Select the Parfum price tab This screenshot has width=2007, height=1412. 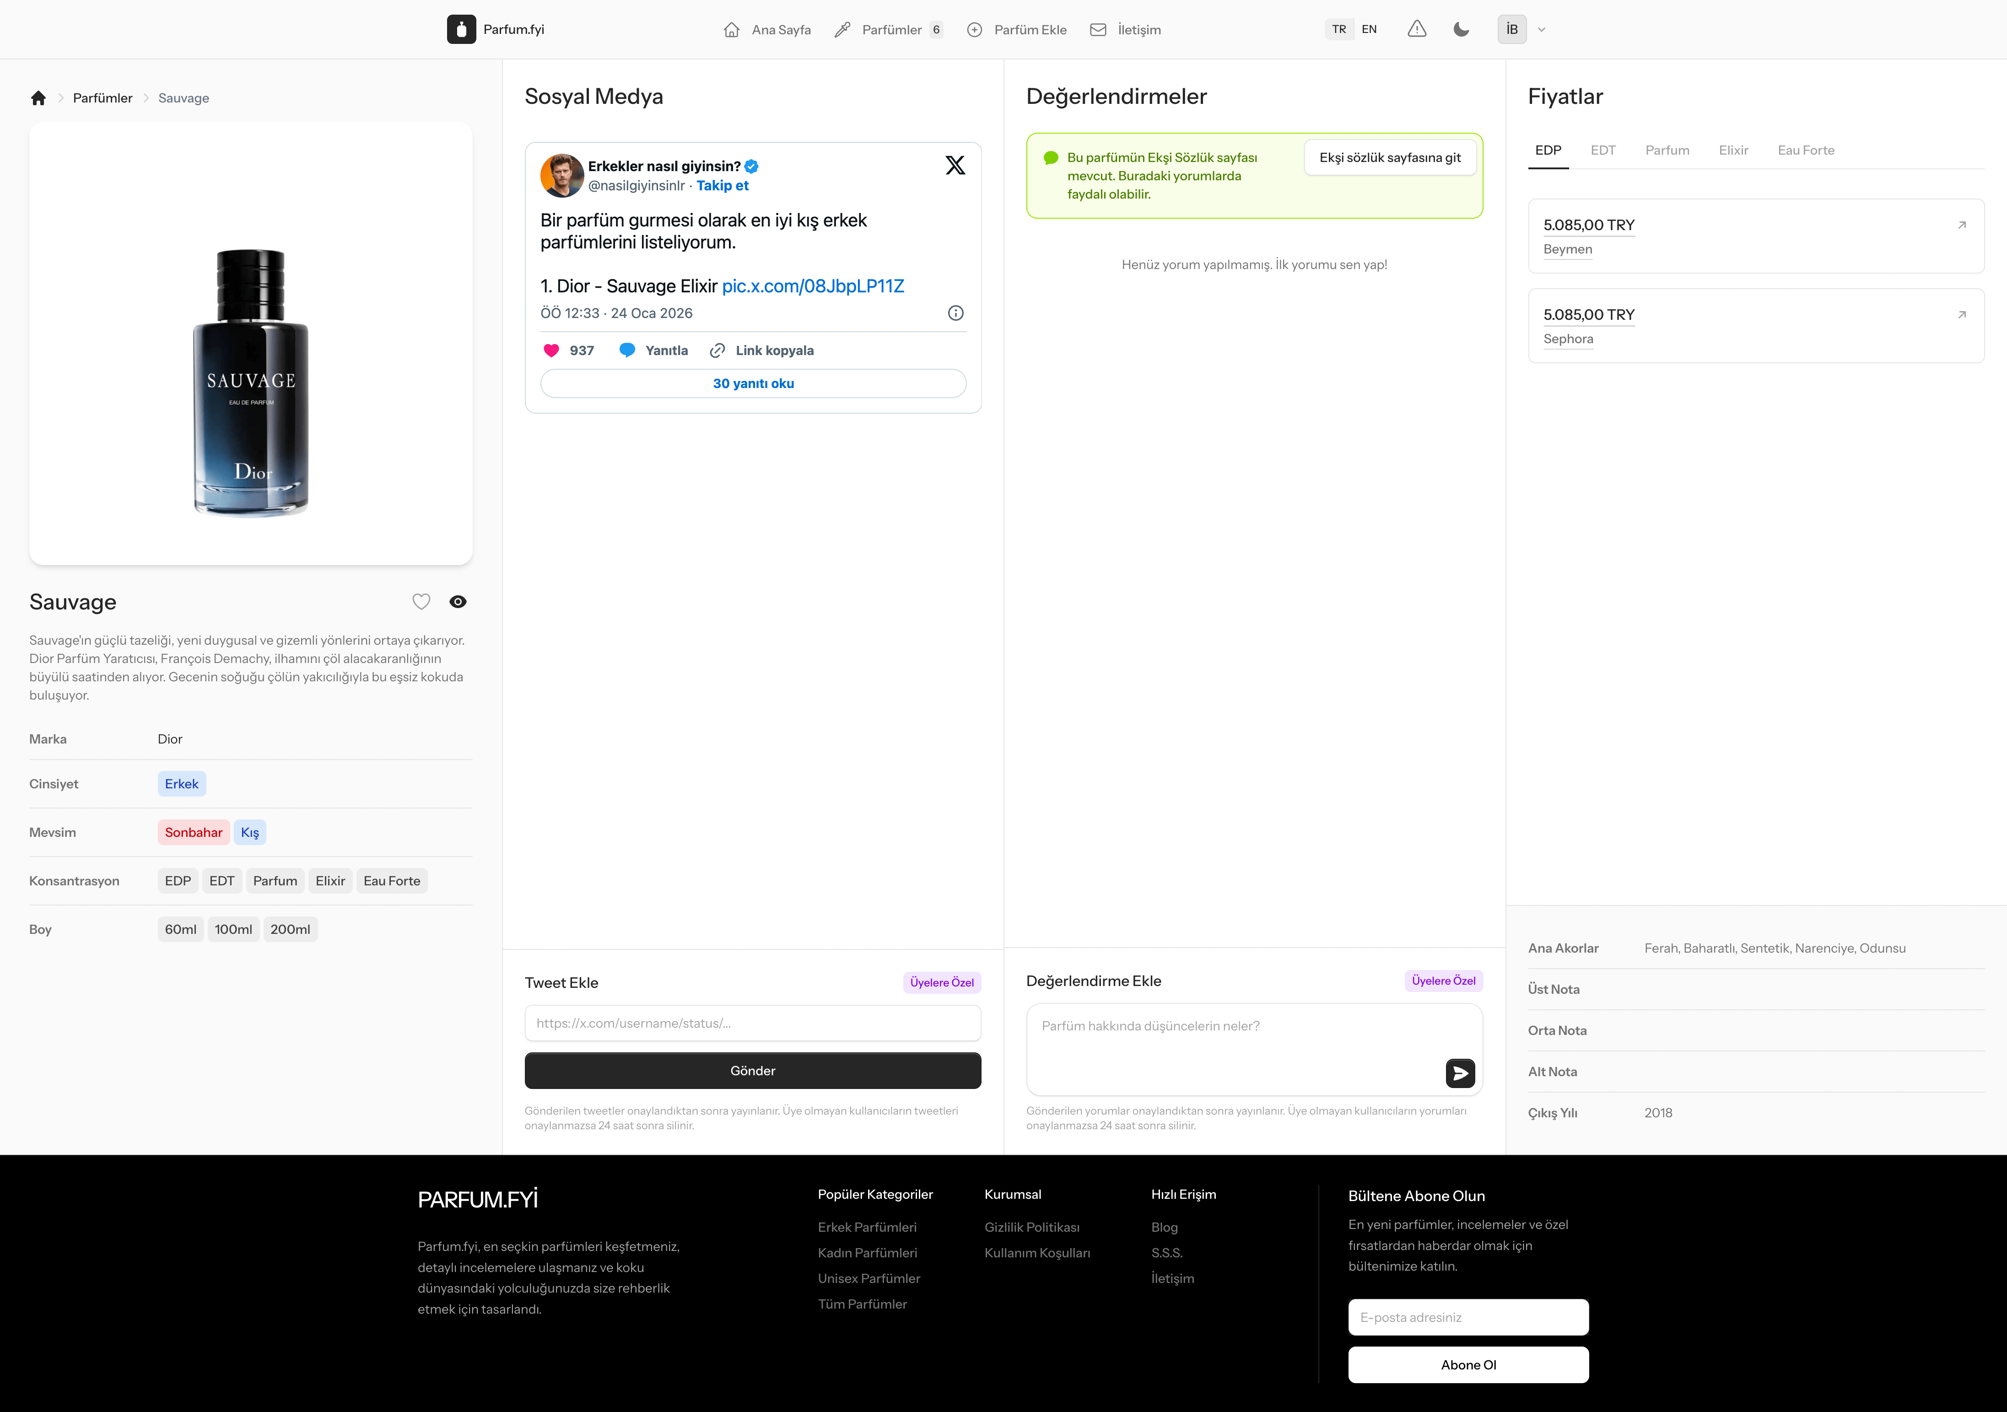pyautogui.click(x=1667, y=151)
